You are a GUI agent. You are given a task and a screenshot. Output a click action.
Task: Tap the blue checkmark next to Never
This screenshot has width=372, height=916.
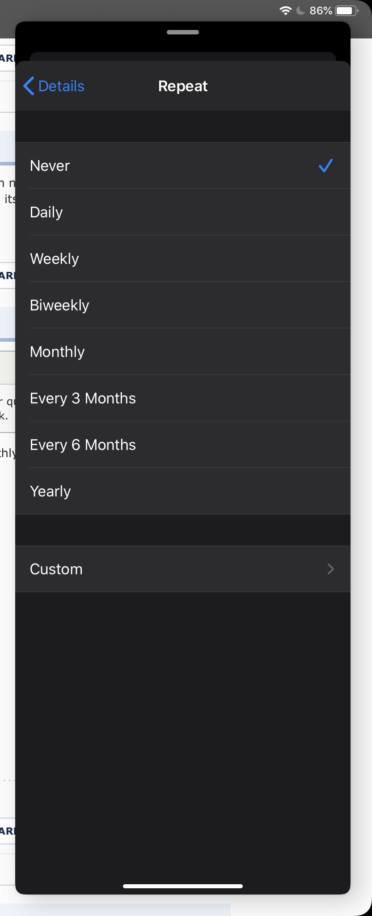pyautogui.click(x=325, y=165)
